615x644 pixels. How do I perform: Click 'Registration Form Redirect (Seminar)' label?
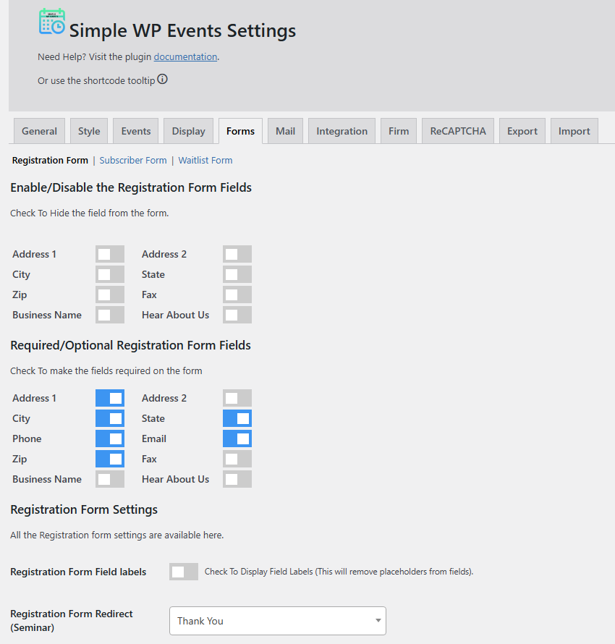72,621
